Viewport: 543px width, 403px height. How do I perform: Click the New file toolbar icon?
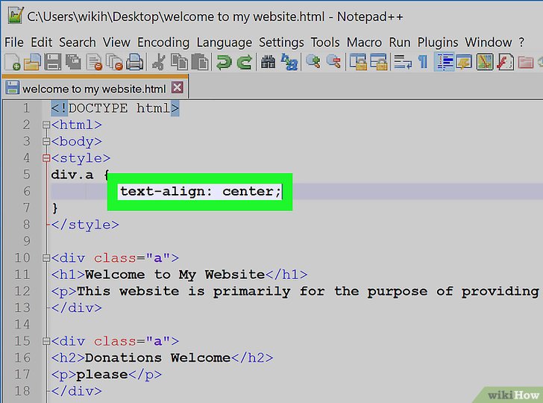[x=13, y=63]
